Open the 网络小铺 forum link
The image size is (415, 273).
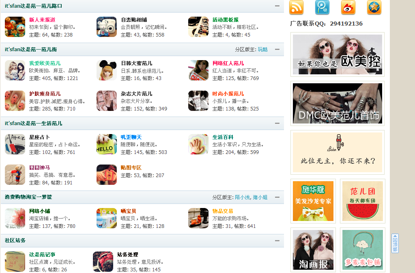point(39,211)
